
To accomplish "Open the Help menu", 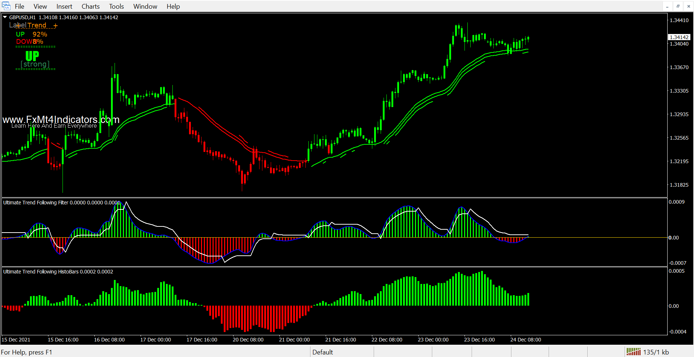I will pyautogui.click(x=173, y=7).
